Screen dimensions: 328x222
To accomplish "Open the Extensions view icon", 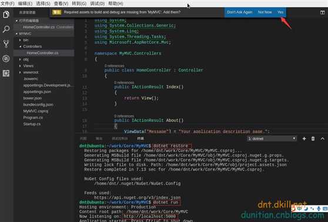I will pos(6,73).
